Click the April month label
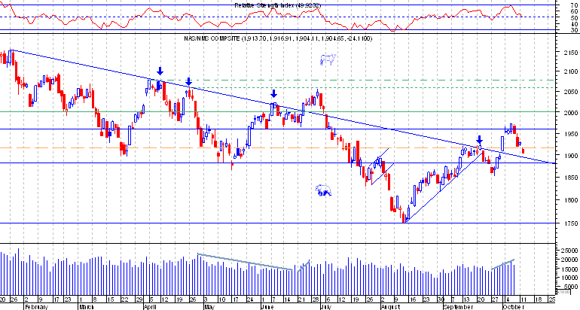 (x=150, y=307)
